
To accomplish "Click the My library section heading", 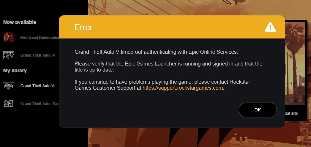I will point(15,70).
